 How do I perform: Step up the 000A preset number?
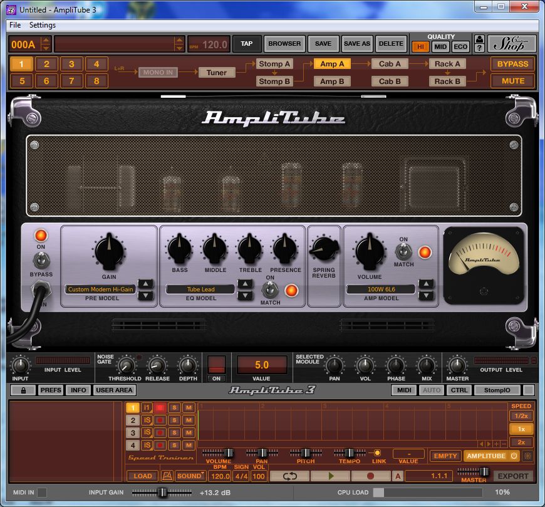click(45, 40)
